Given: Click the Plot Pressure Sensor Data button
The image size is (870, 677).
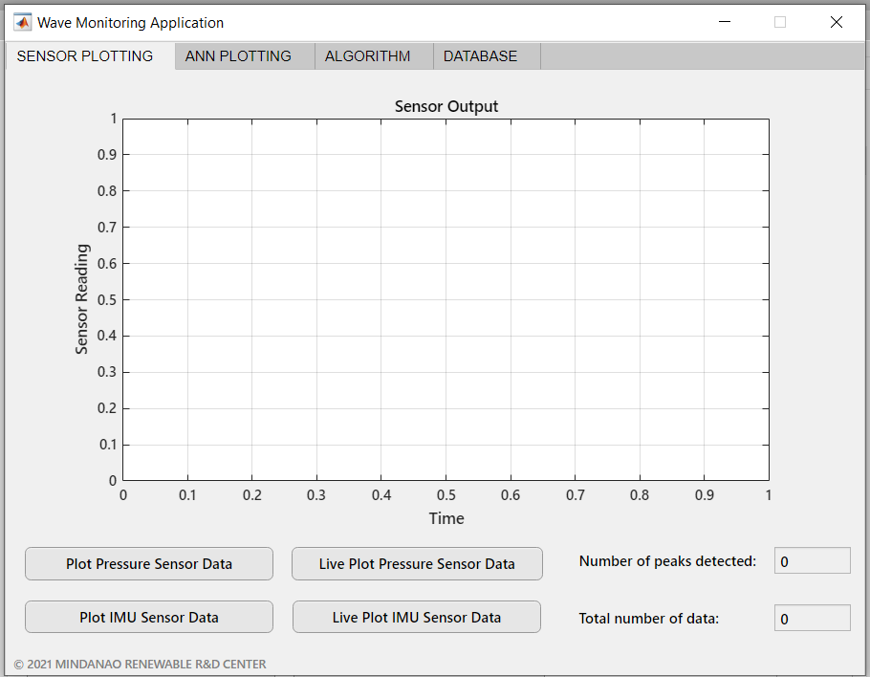Looking at the screenshot, I should (x=148, y=563).
